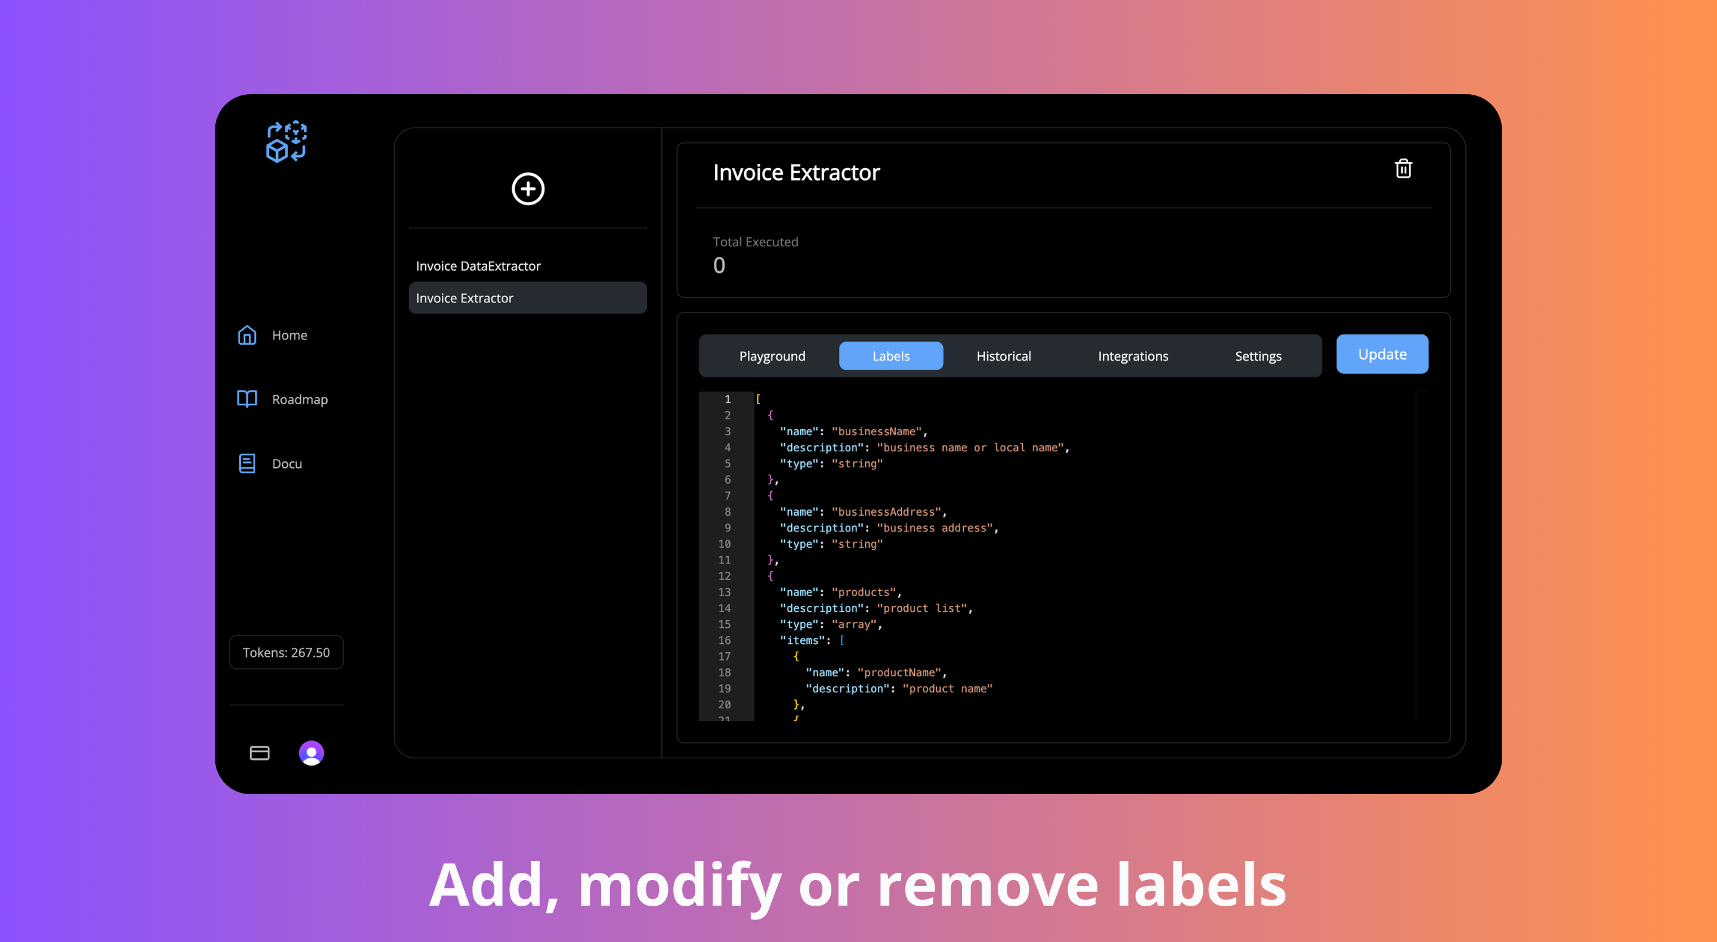This screenshot has height=942, width=1717.
Task: Select the Labels tab
Action: (x=890, y=356)
